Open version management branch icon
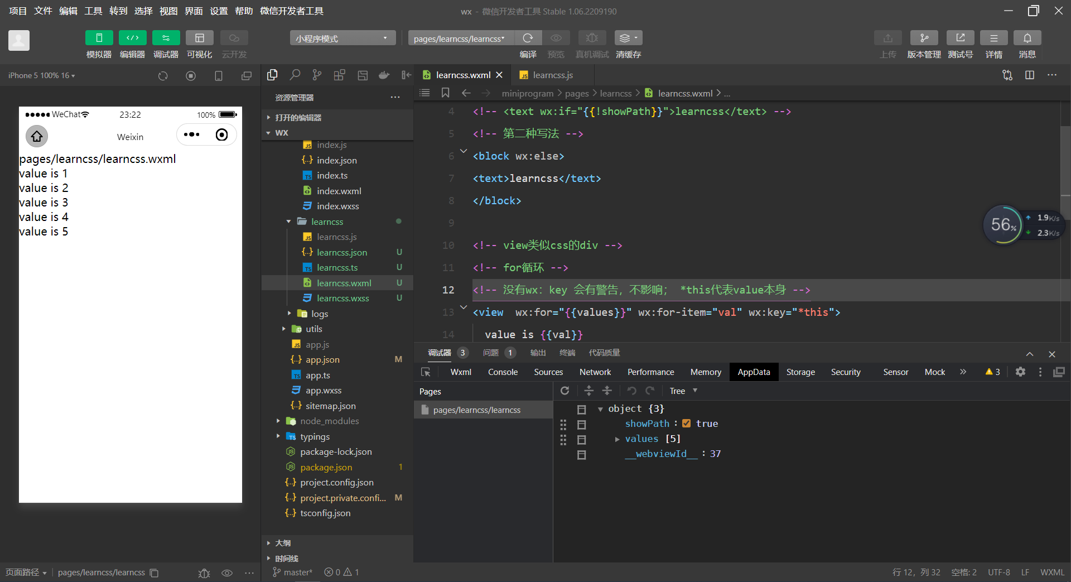Viewport: 1071px width, 582px height. (x=924, y=38)
